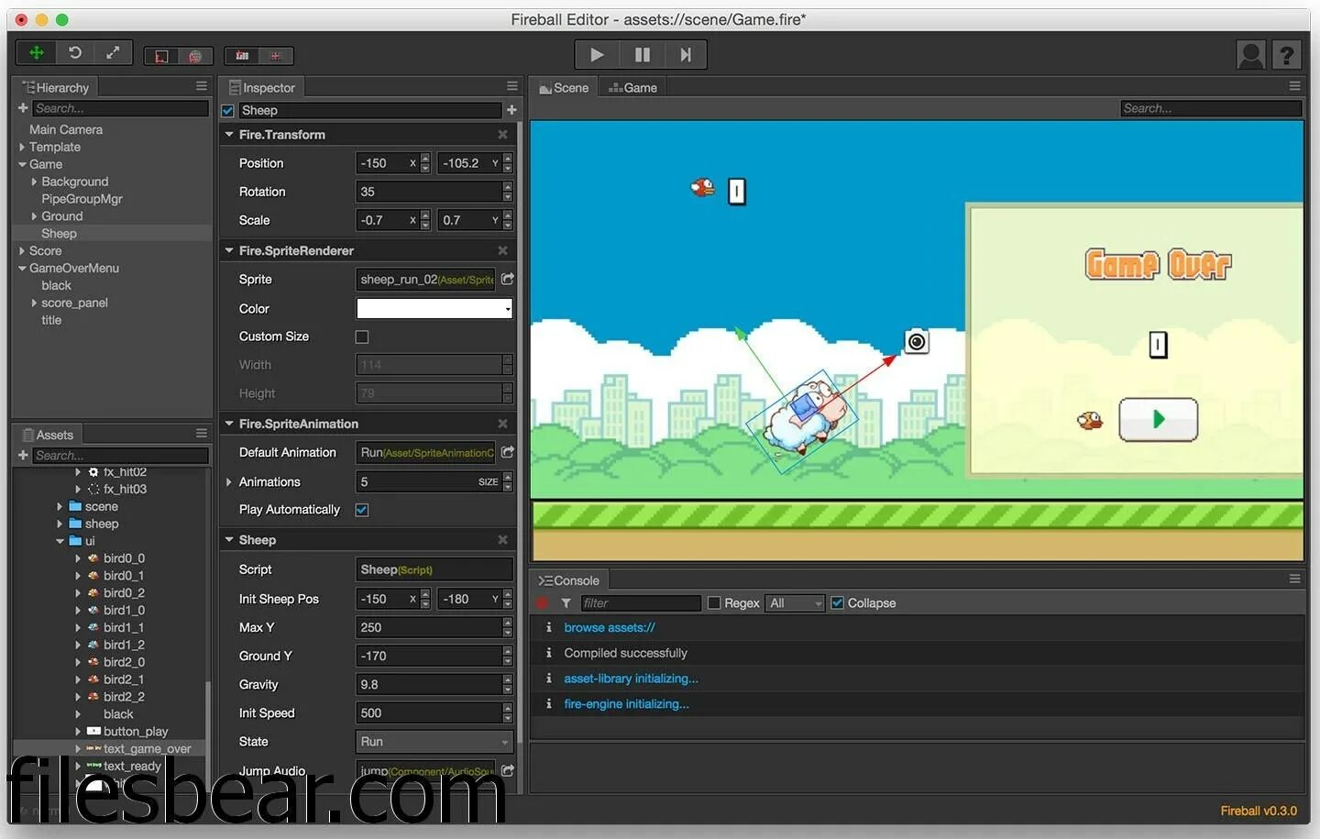
Task: Enable the Regex checkbox in Console
Action: [714, 603]
